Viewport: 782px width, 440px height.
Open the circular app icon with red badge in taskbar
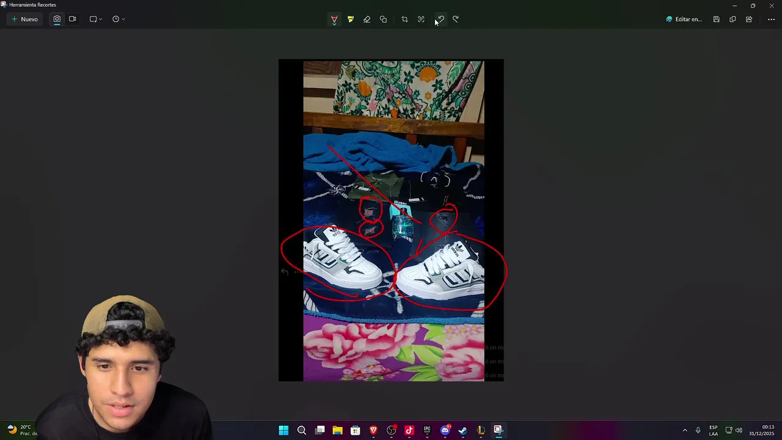click(x=392, y=430)
